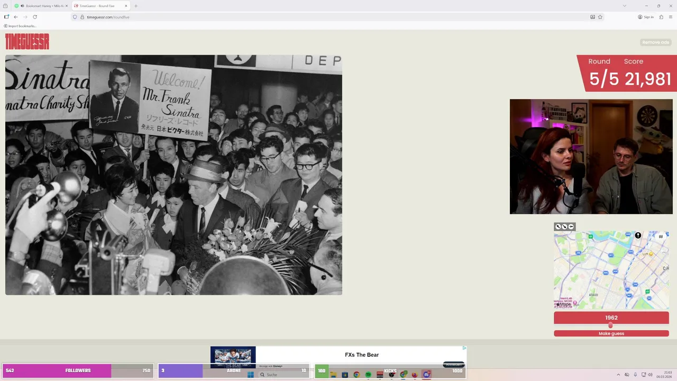Click Make guess button
677x381 pixels.
click(611, 333)
